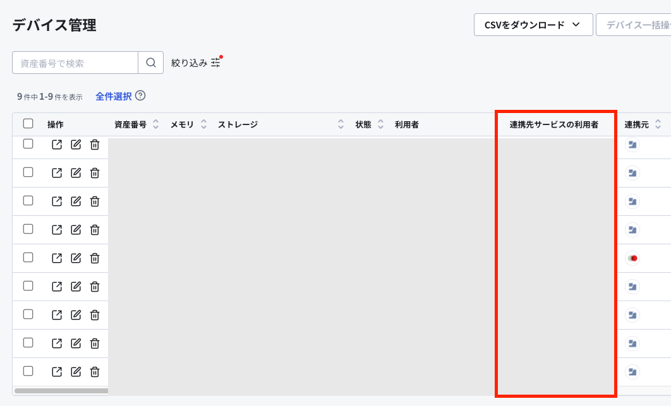Delete the device in the fourth row

[95, 230]
